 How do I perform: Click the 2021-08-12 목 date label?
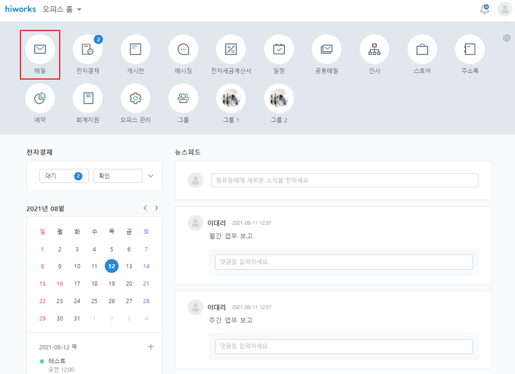tap(58, 347)
